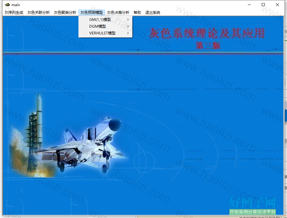287x218 pixels.
Task: Open the 灰色决策分析 menu
Action: (x=118, y=13)
